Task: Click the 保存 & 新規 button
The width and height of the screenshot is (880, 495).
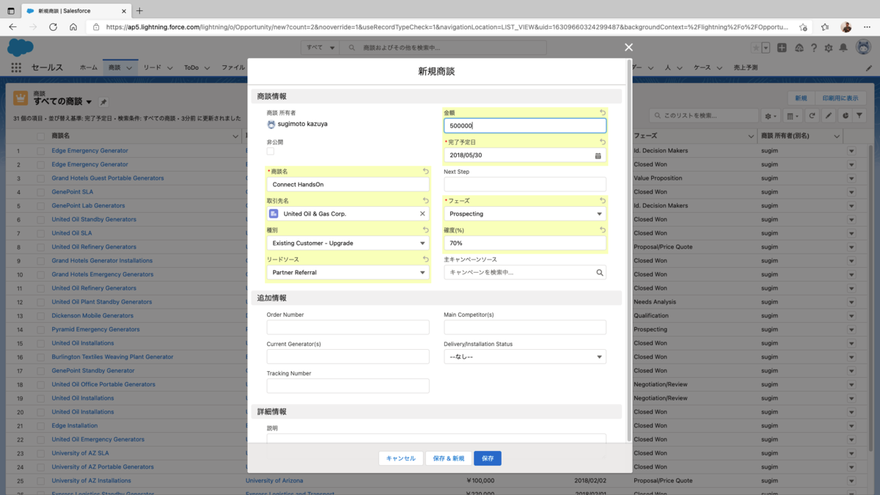Action: pyautogui.click(x=449, y=458)
